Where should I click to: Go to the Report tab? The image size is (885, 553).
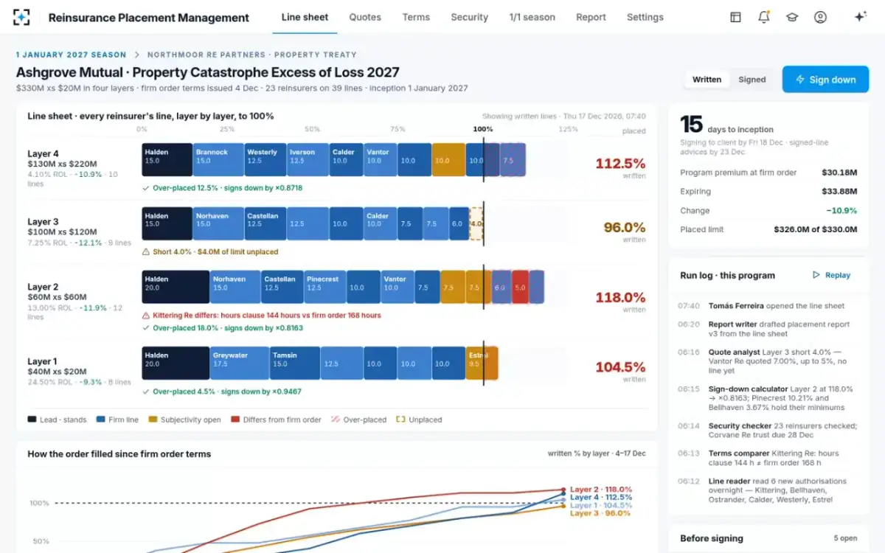tap(591, 17)
